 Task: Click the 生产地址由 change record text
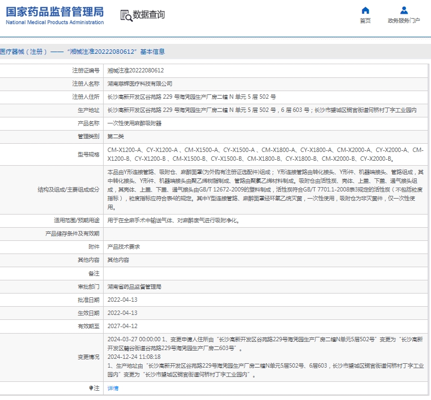[x=265, y=370]
